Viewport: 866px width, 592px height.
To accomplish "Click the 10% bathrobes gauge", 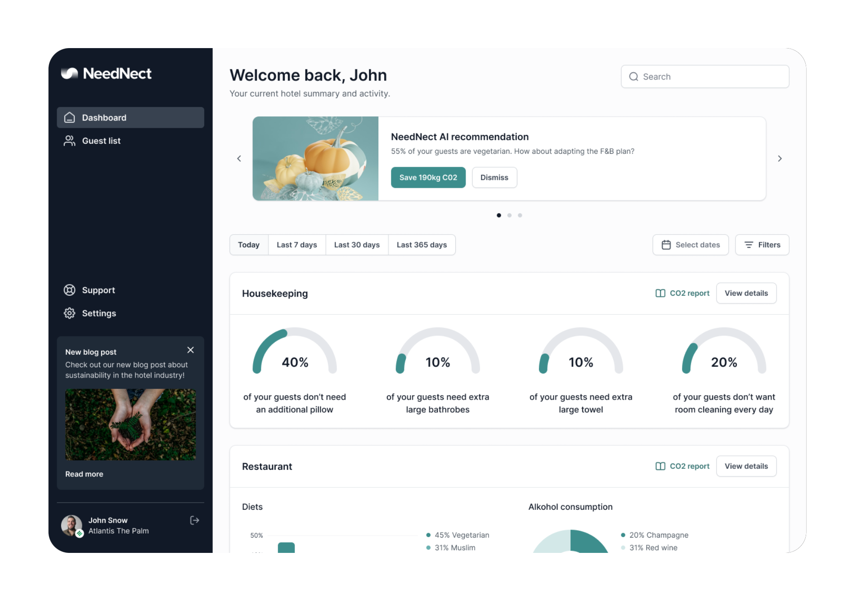I will tap(438, 352).
